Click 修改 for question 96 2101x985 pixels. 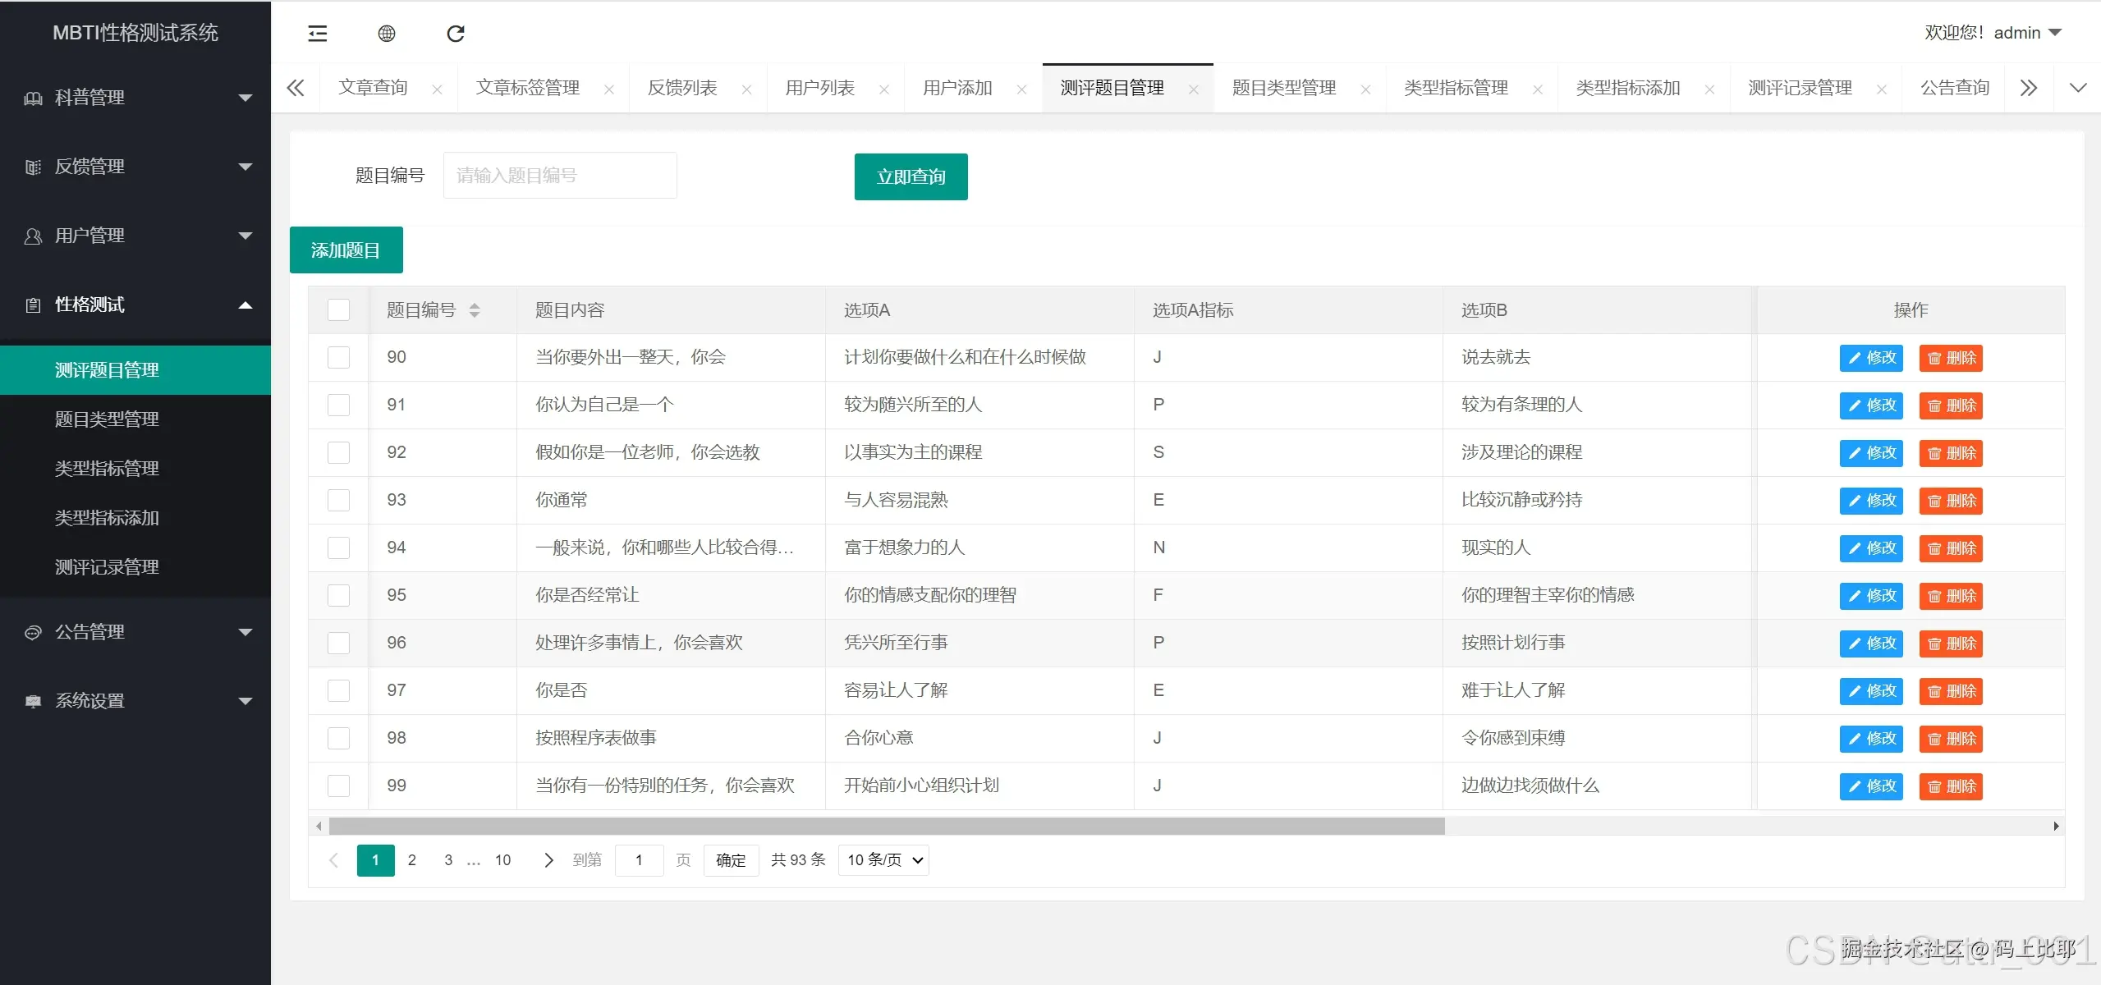tap(1871, 644)
